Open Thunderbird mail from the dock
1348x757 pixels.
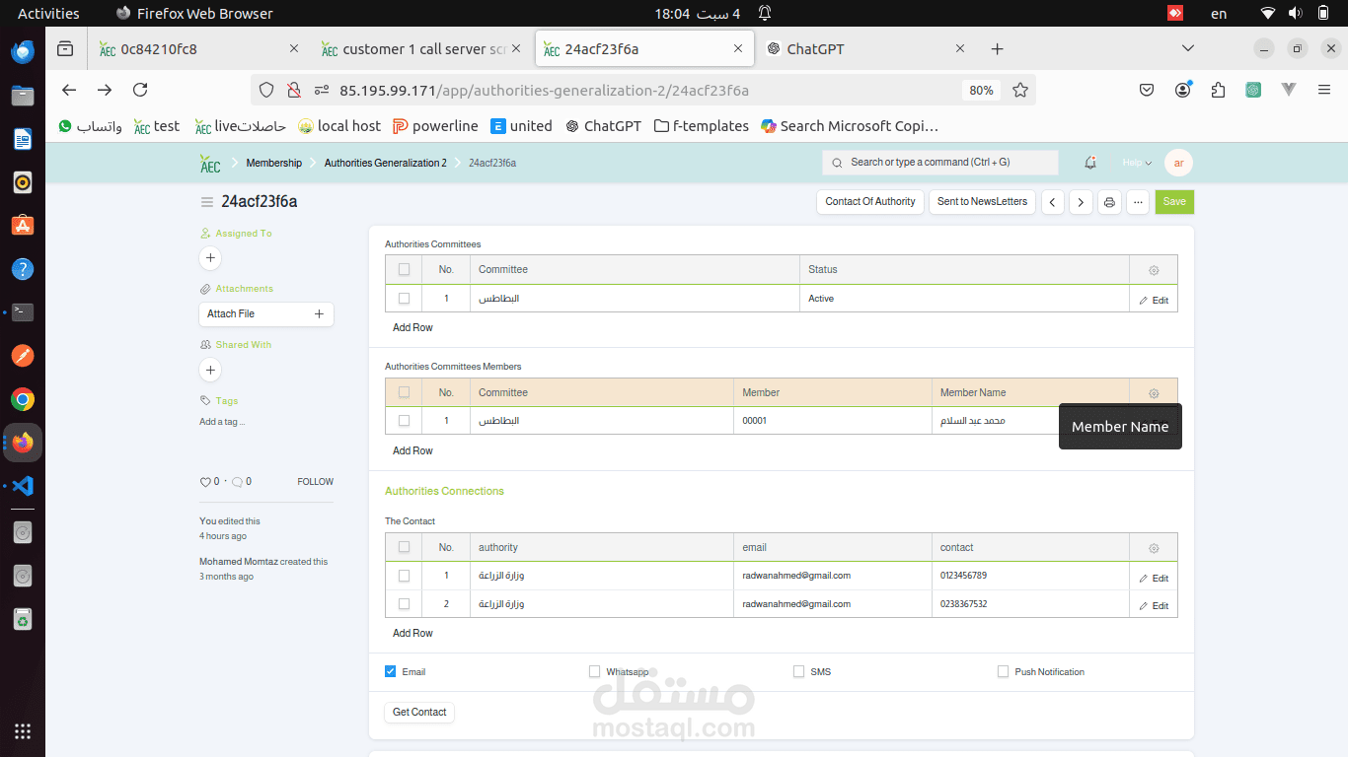(23, 52)
